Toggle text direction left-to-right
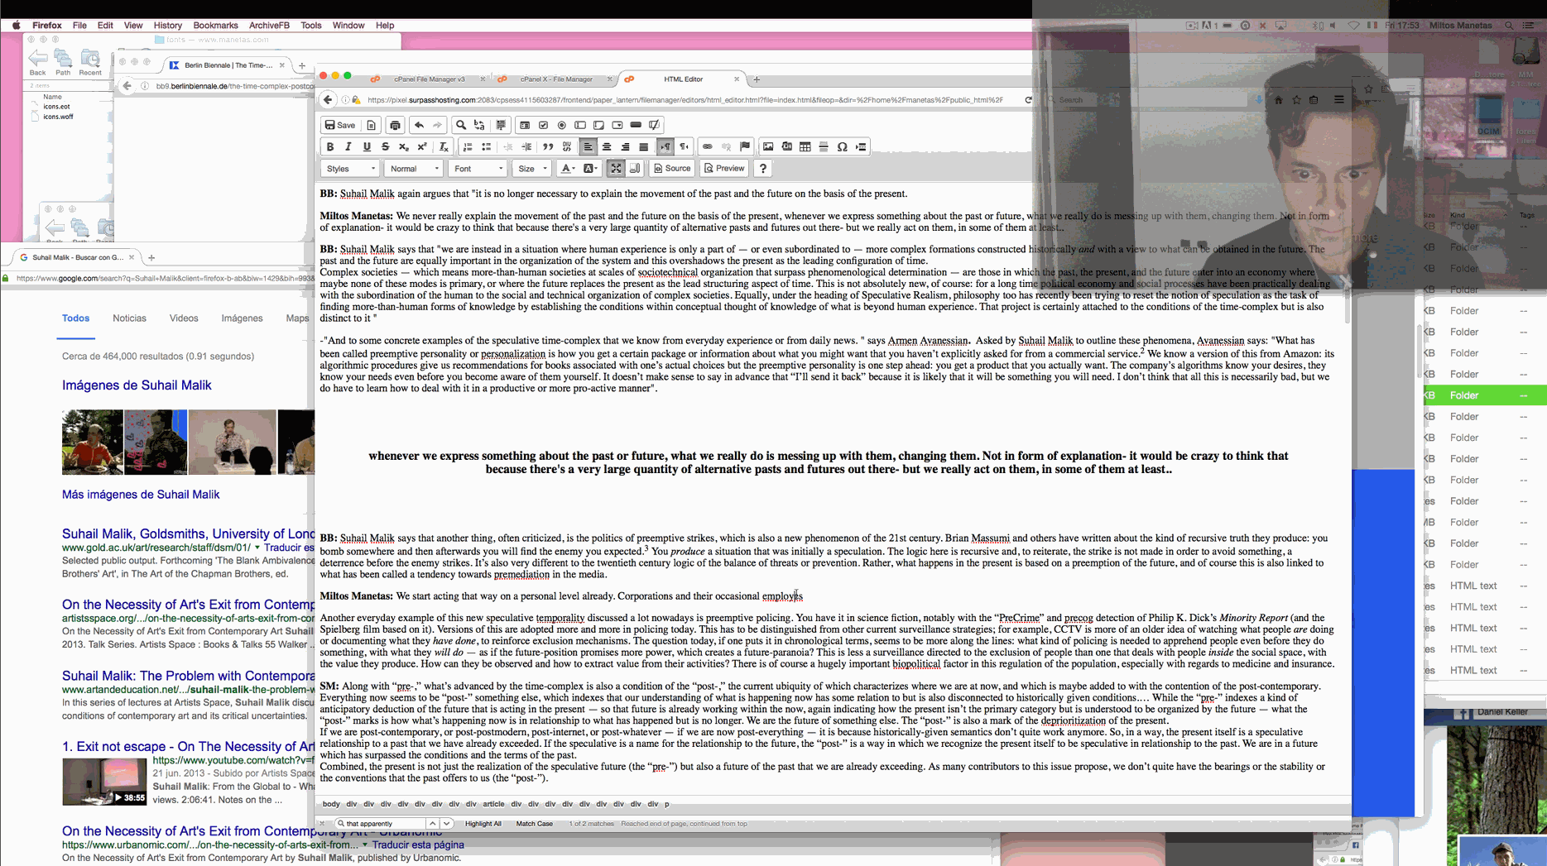Image resolution: width=1547 pixels, height=866 pixels. (x=665, y=146)
